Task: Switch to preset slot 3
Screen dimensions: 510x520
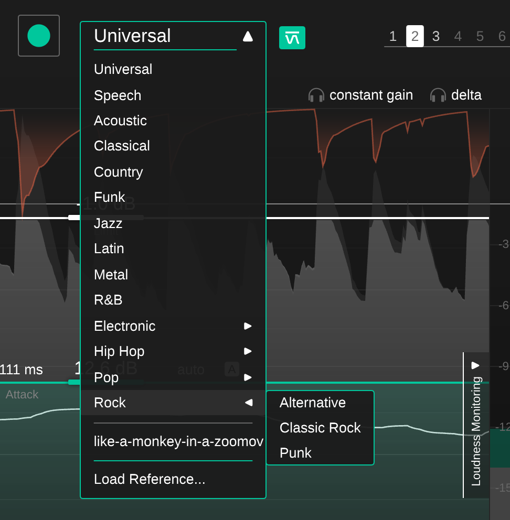Action: (435, 36)
